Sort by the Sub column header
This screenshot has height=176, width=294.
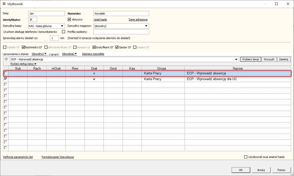[18, 68]
